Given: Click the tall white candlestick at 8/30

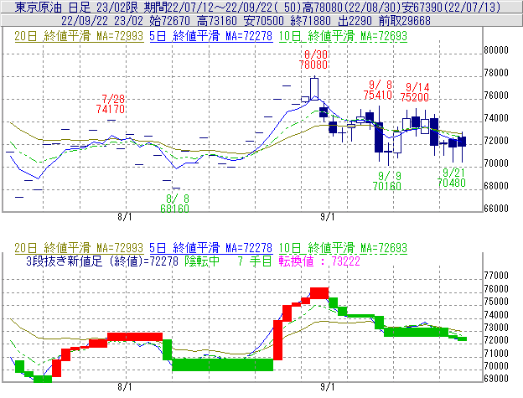Looking at the screenshot, I should pyautogui.click(x=313, y=89).
